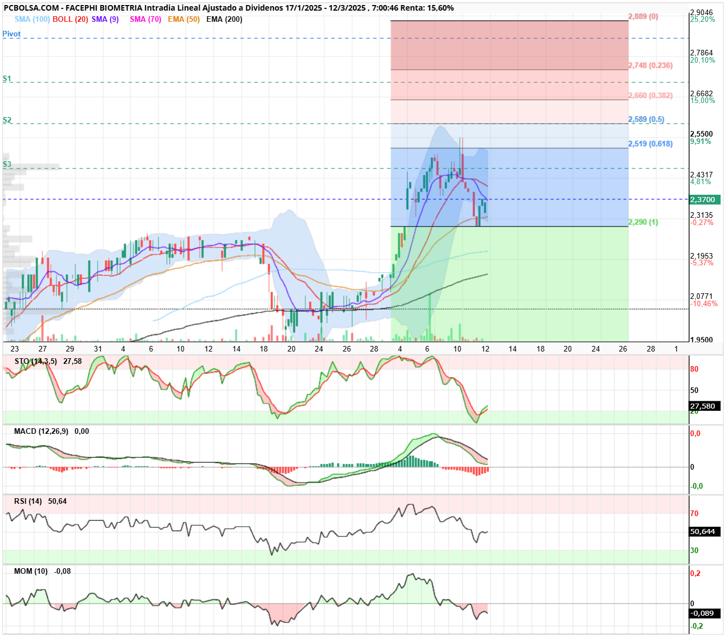Click the 50 level on stochastic axis
Image resolution: width=726 pixels, height=637 pixels.
tap(694, 390)
